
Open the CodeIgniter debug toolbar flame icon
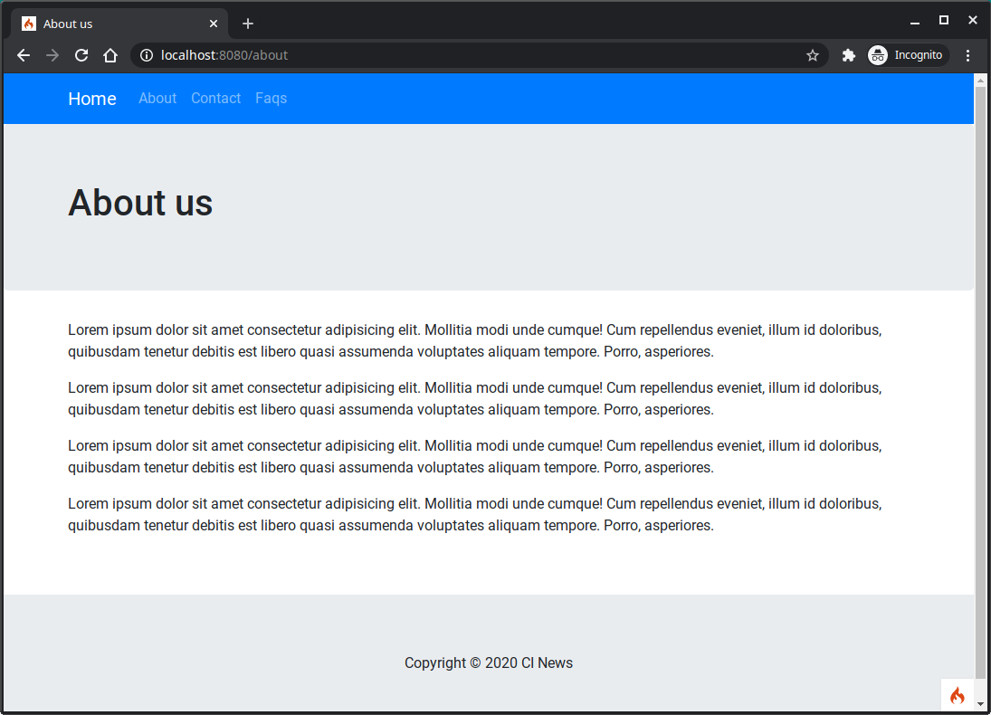[x=958, y=695]
